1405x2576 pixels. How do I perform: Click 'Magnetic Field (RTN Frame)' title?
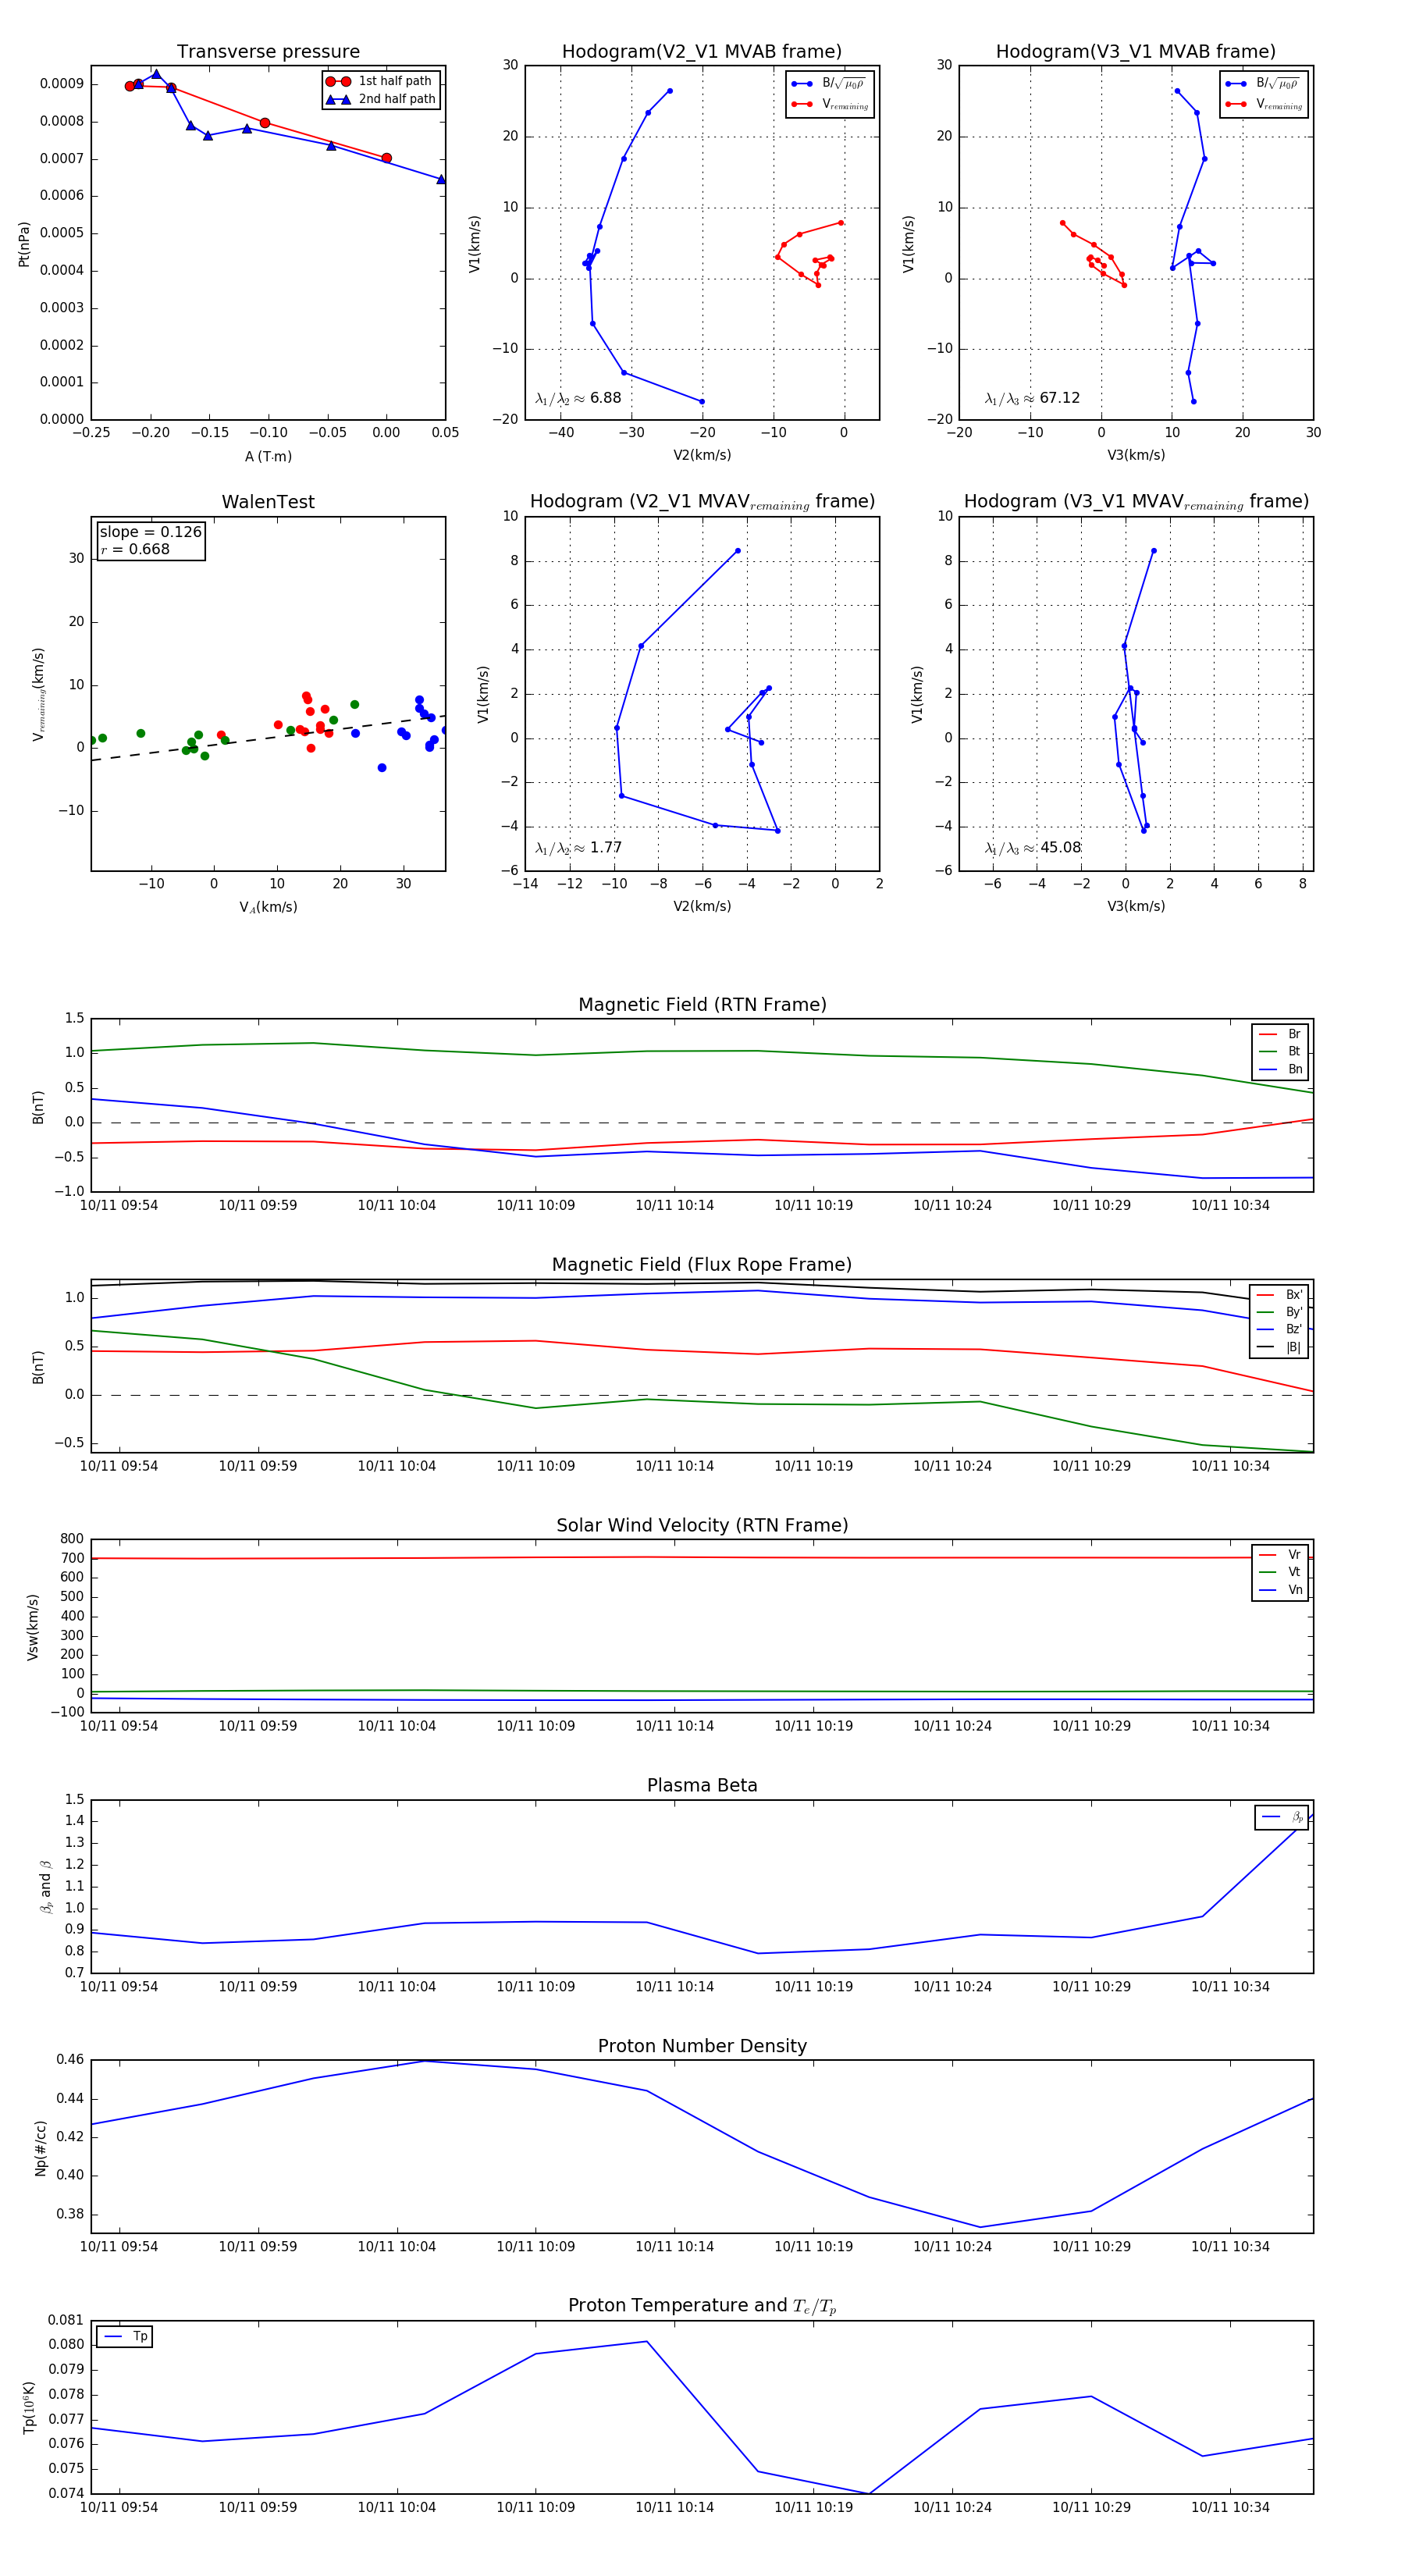point(702,1005)
